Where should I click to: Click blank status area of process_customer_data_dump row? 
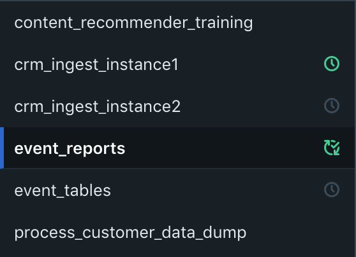coord(332,233)
